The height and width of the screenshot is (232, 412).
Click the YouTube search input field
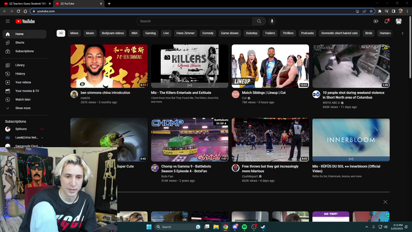(x=194, y=21)
